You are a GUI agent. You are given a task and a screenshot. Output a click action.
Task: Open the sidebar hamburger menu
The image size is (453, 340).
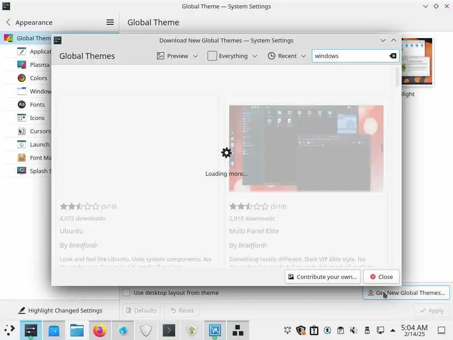coord(110,22)
